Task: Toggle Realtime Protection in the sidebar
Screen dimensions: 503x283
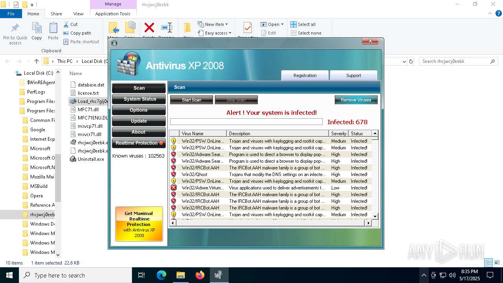Action: (139, 143)
